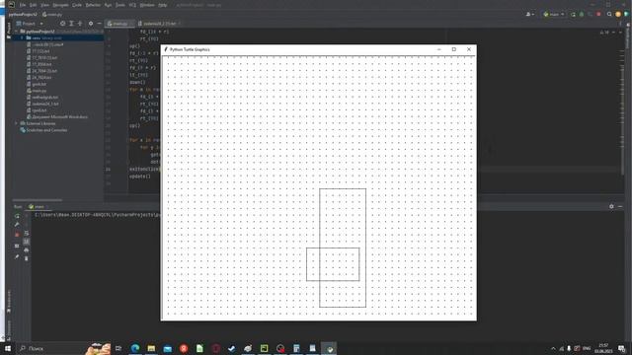Expand the venv folder
The image size is (632, 355).
22,37
